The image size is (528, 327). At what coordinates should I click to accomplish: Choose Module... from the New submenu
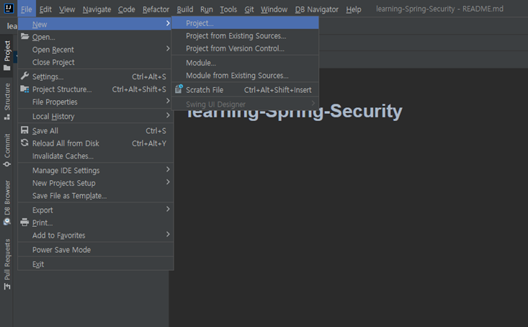245,63
